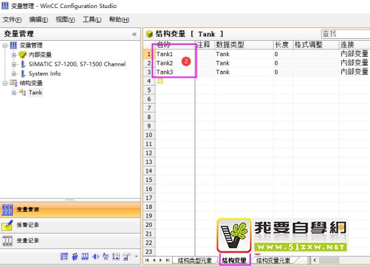Select the Tank2 name cell
Image resolution: width=370 pixels, height=267 pixels.
coord(175,64)
